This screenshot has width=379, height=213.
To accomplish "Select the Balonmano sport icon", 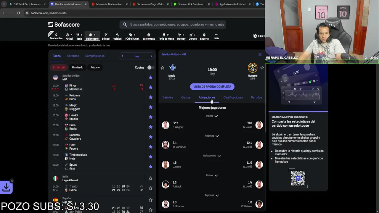I will pos(149,36).
